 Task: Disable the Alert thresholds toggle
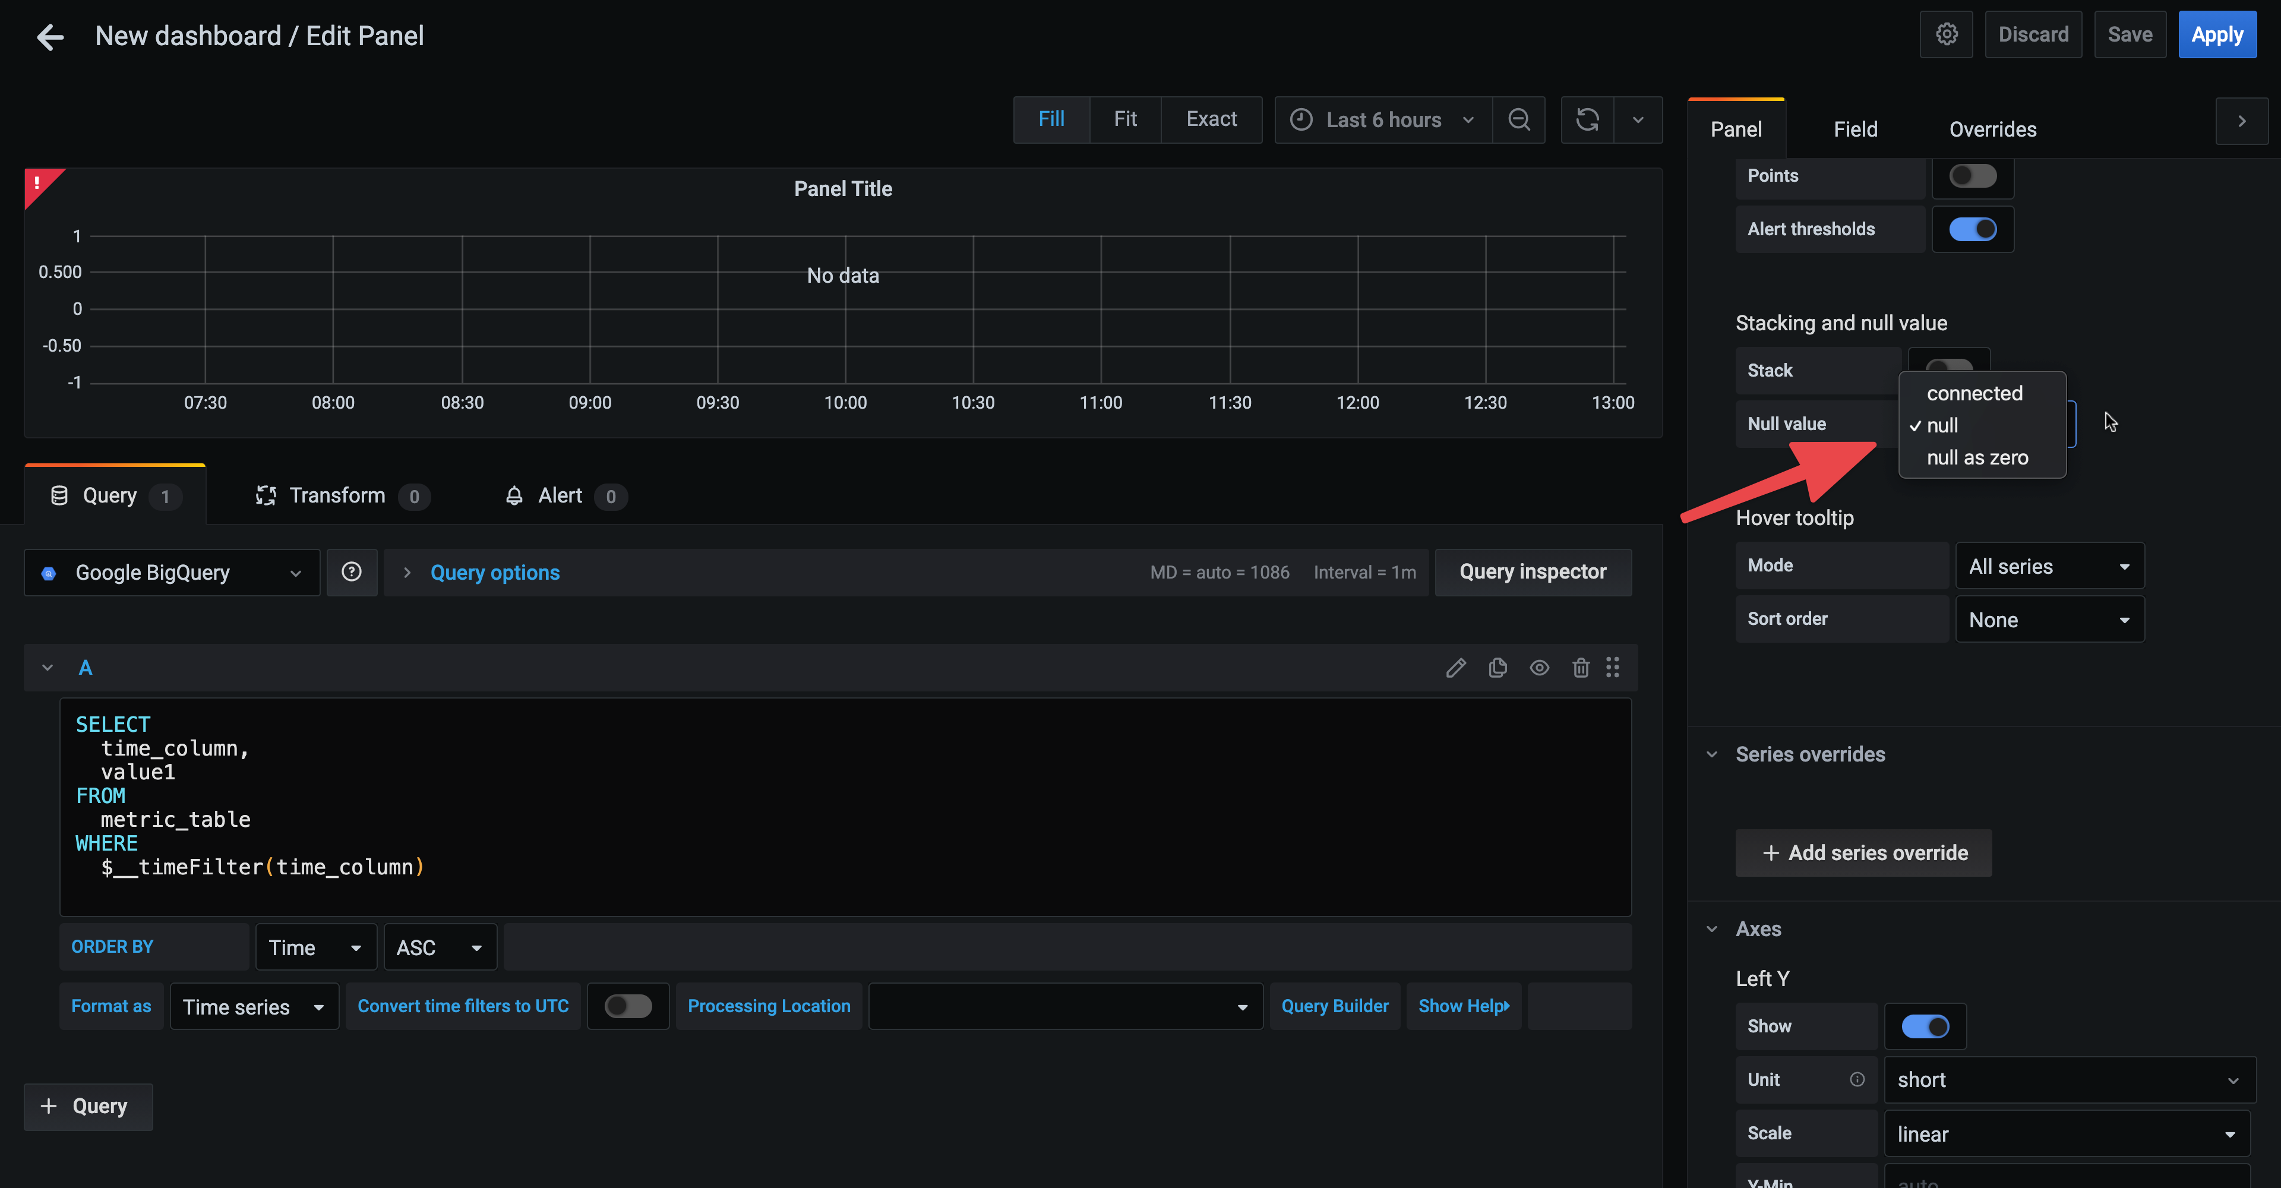[x=1972, y=229]
